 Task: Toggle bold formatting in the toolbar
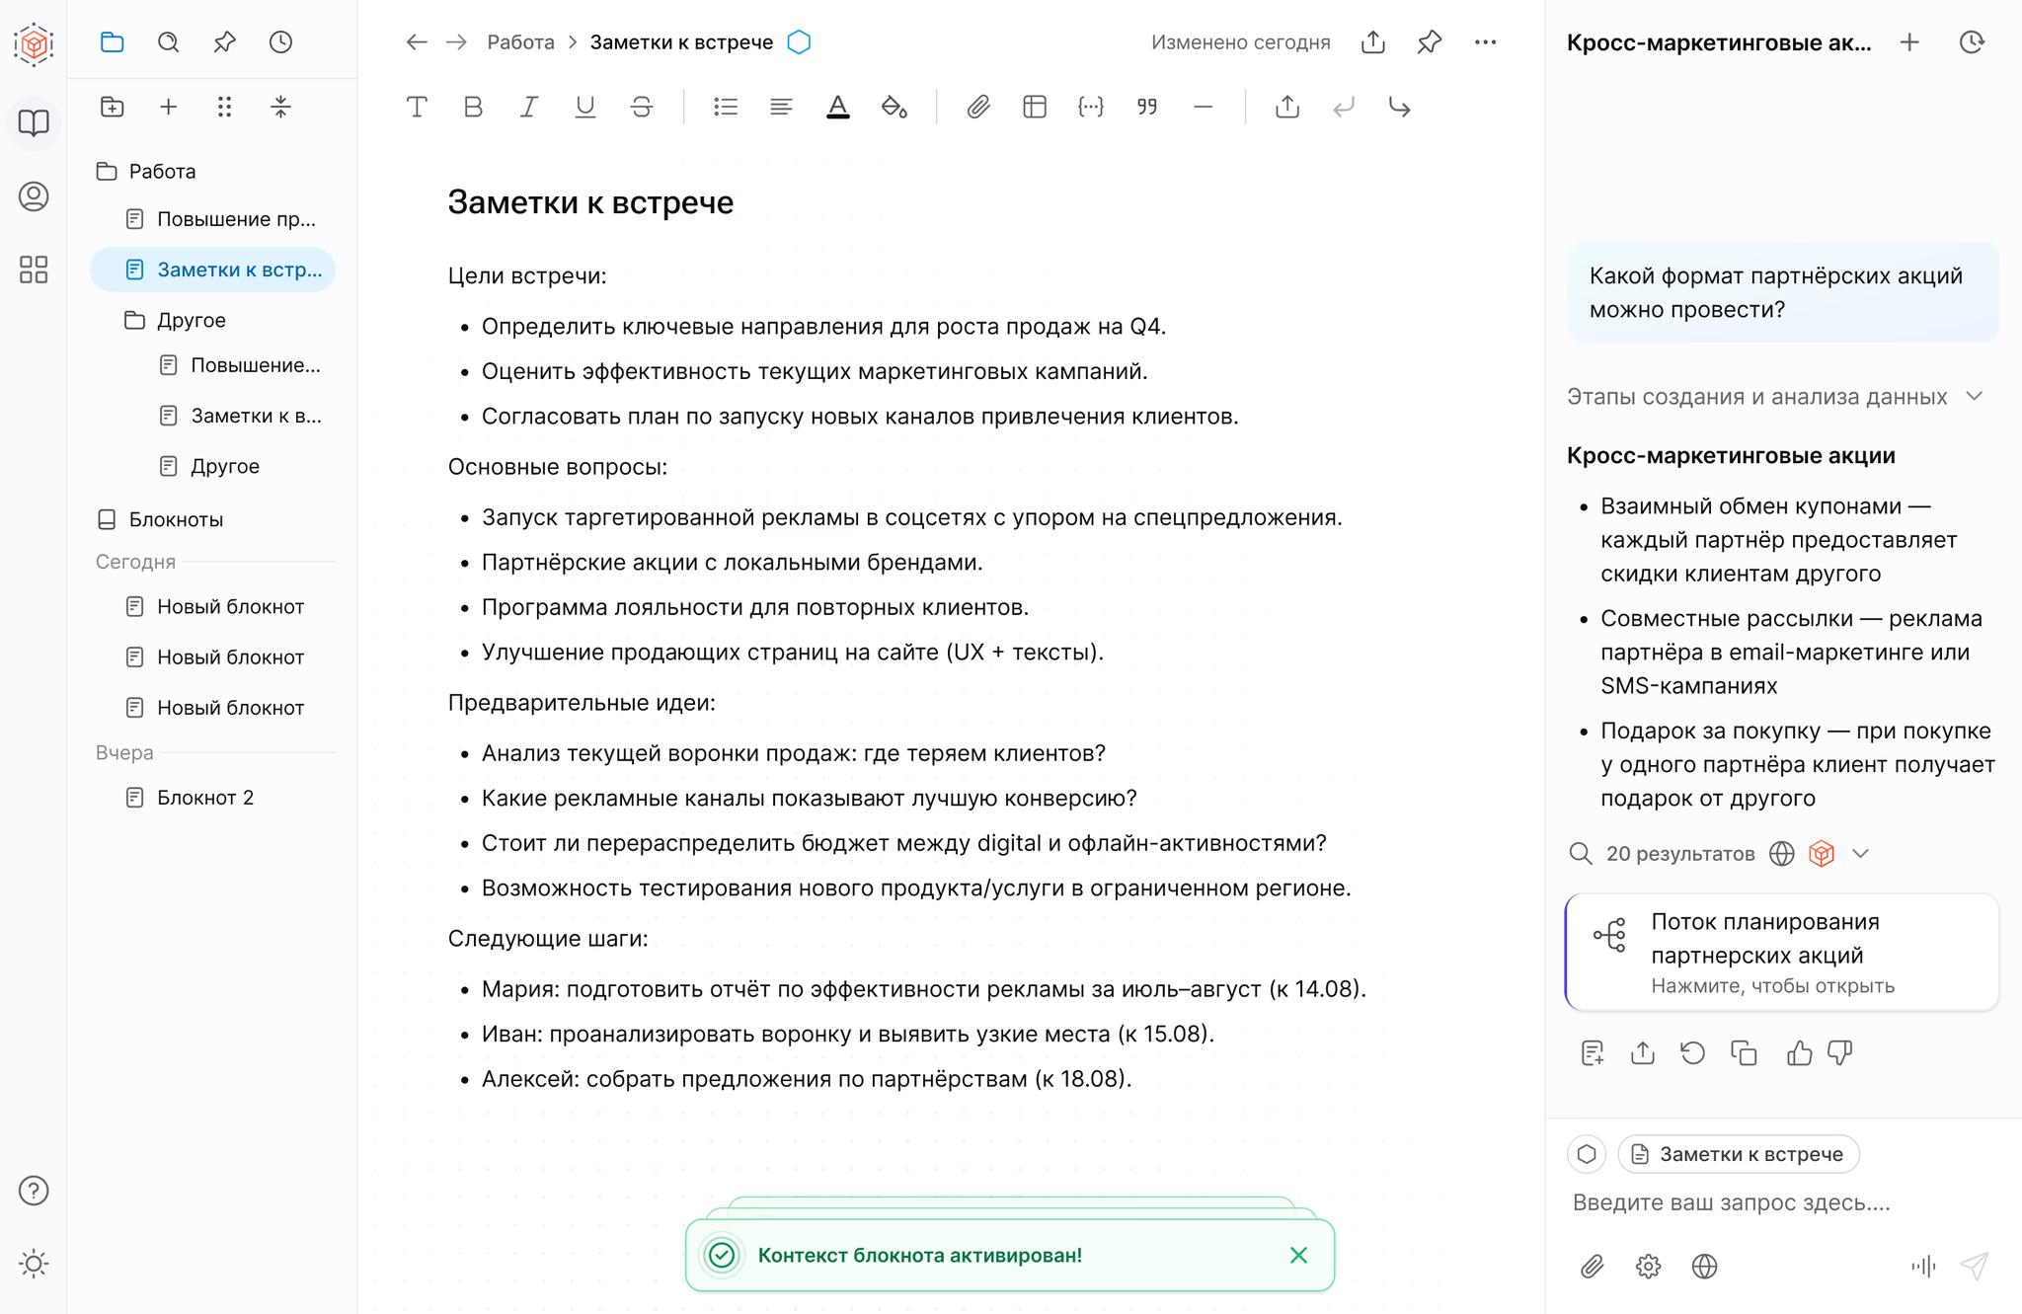473,108
